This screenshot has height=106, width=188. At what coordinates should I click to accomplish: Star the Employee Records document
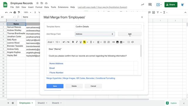pyautogui.click(x=37, y=3)
